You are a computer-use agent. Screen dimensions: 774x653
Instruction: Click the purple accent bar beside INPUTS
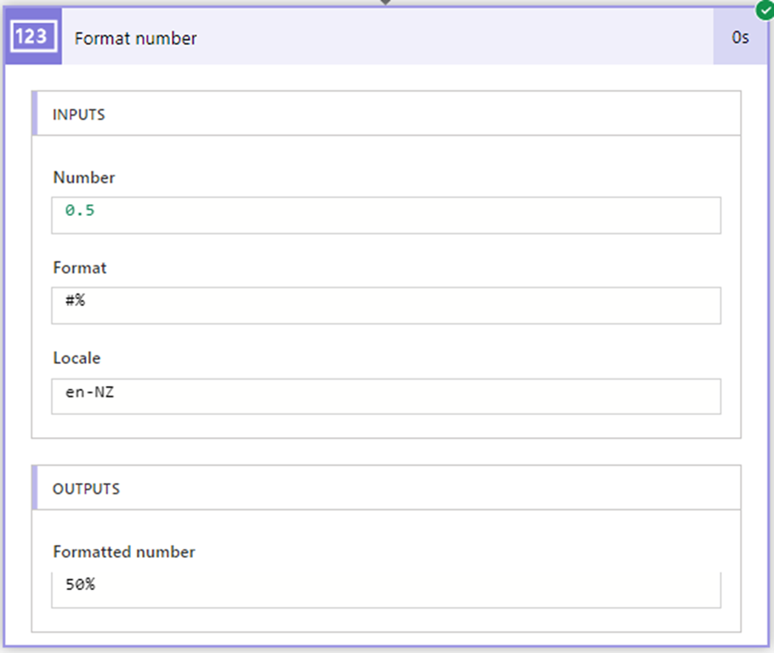(x=34, y=114)
